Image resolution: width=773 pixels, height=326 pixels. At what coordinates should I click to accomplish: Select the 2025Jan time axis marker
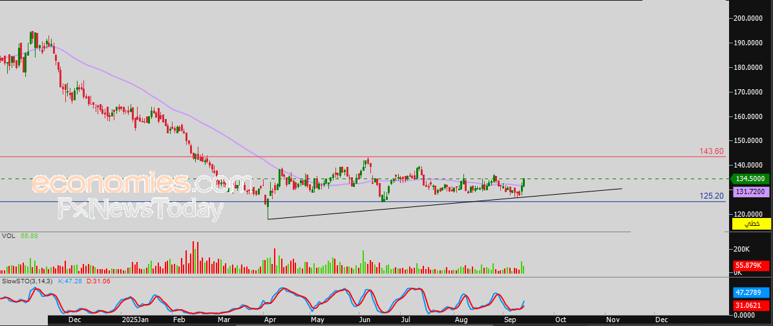click(135, 320)
